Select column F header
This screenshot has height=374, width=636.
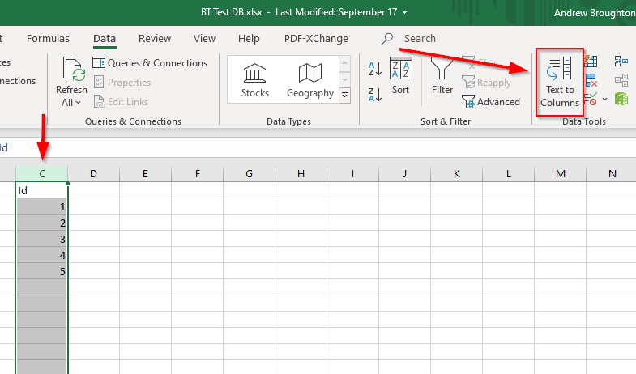(198, 174)
